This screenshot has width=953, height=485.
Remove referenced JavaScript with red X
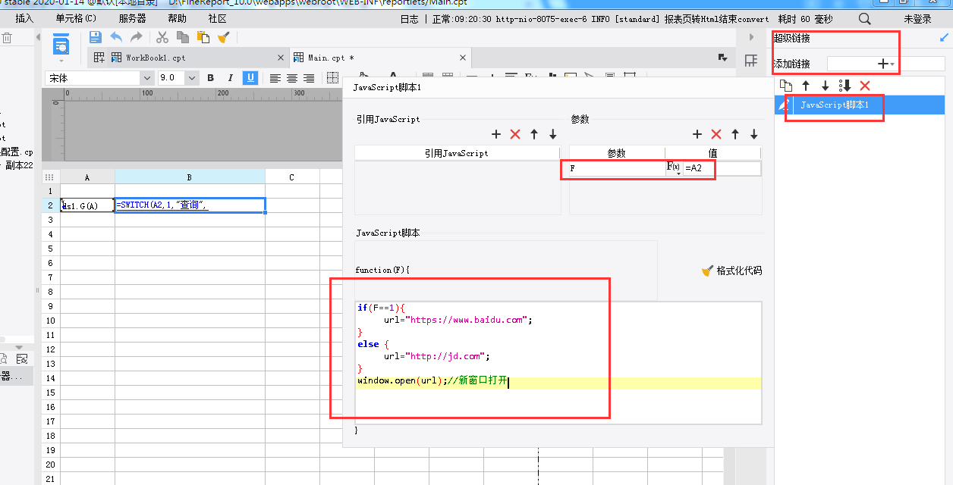(x=515, y=134)
